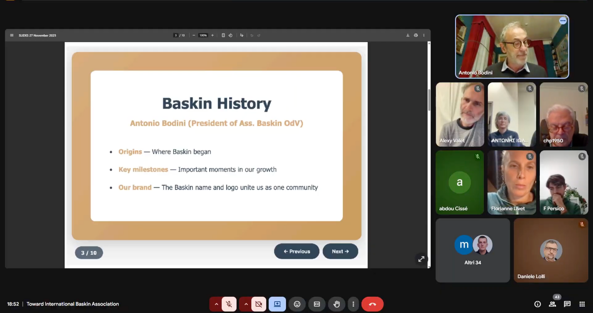Turn on closed captions
Image resolution: width=593 pixels, height=313 pixels.
pyautogui.click(x=317, y=304)
